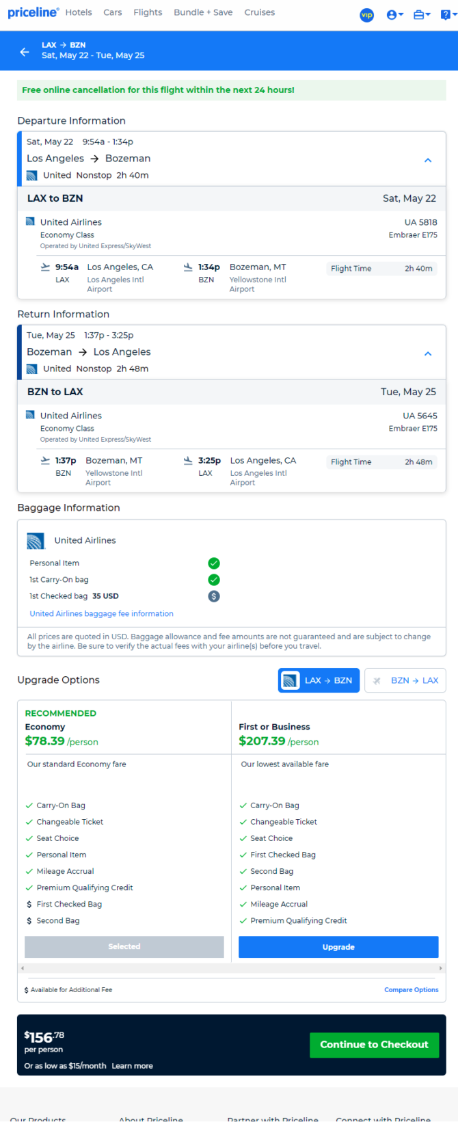This screenshot has height=1122, width=458.
Task: Click Flight Time 2h 40m label
Action: point(382,269)
